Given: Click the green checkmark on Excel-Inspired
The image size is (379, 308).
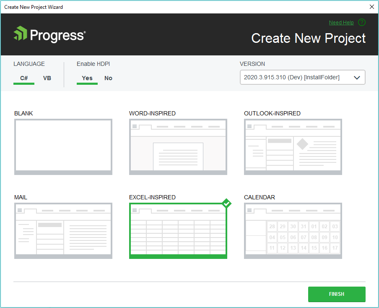Looking at the screenshot, I should [226, 204].
